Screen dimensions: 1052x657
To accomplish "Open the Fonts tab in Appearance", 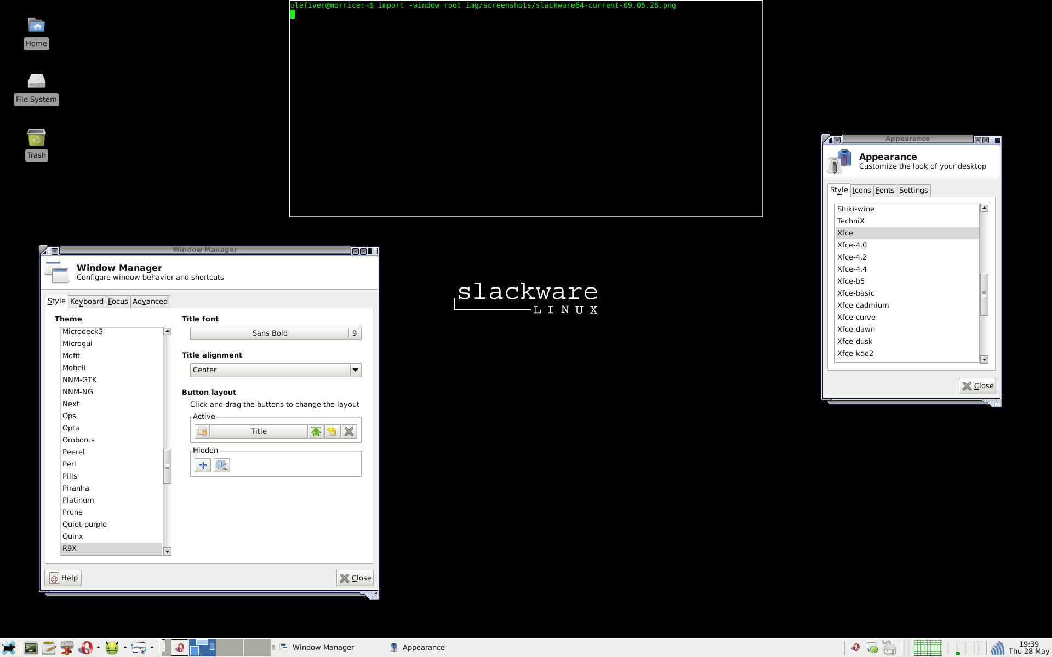I will [885, 191].
